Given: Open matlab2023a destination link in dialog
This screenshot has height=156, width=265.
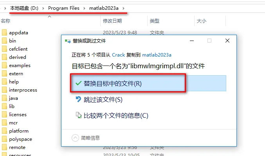Looking at the screenshot, I should tap(157, 55).
